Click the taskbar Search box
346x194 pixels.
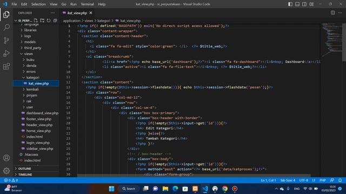pyautogui.click(x=129, y=189)
